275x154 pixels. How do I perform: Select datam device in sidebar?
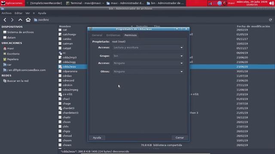click(9, 38)
